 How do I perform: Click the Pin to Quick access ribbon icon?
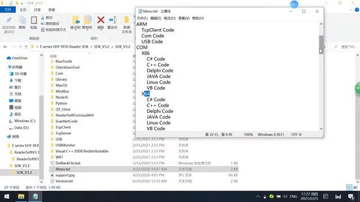[x=9, y=20]
